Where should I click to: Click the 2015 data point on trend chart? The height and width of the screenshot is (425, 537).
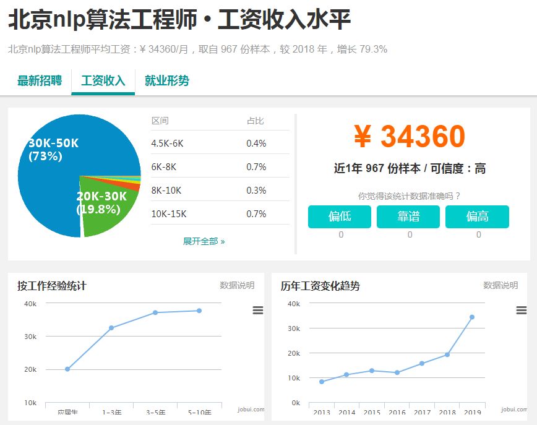click(372, 371)
